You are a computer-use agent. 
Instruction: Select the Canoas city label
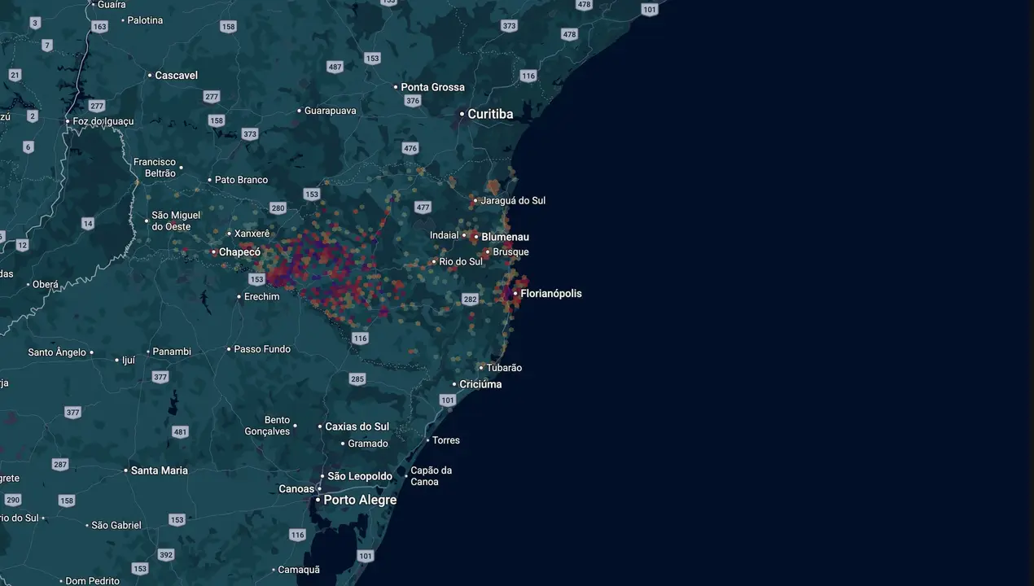coord(296,489)
